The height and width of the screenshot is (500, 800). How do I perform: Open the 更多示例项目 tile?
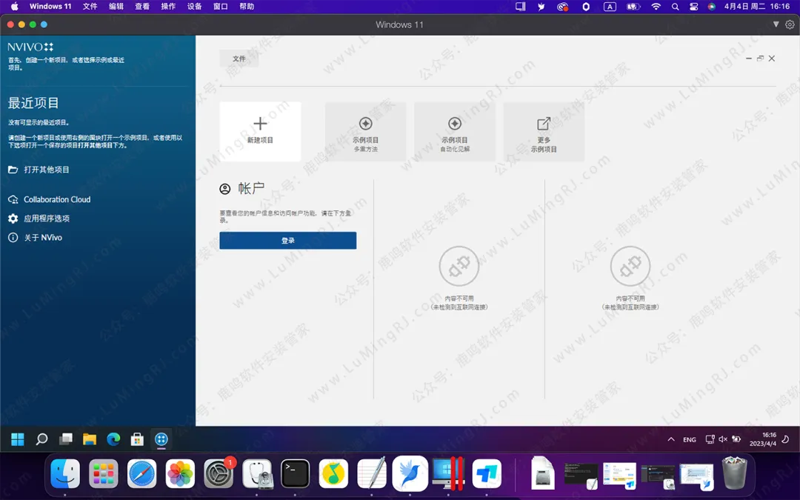pos(544,131)
